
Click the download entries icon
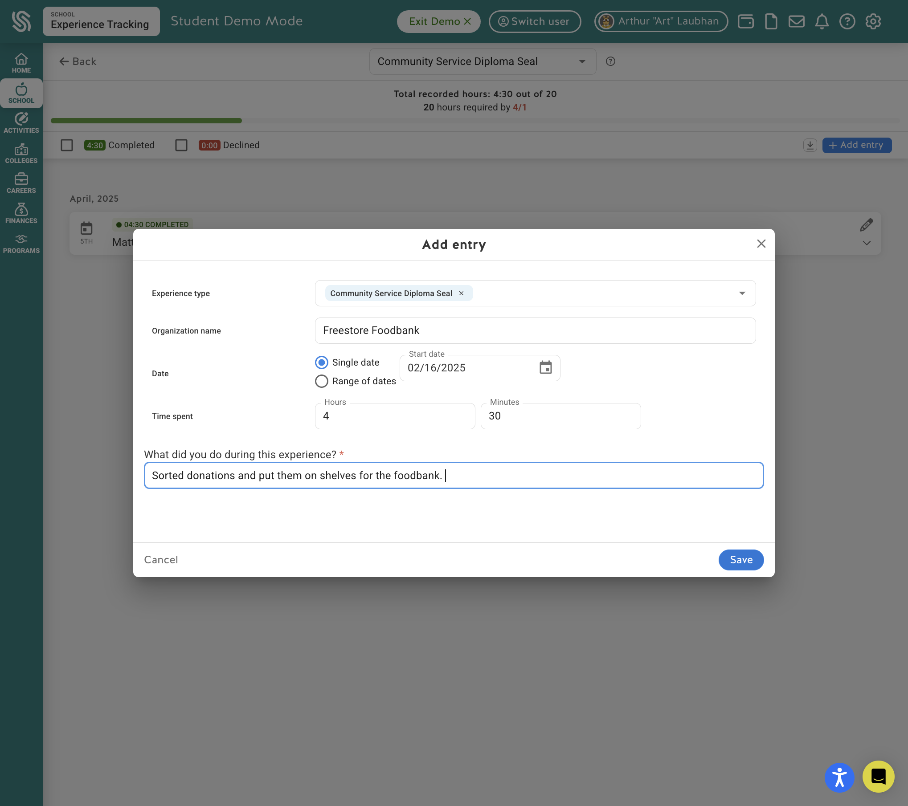point(810,145)
